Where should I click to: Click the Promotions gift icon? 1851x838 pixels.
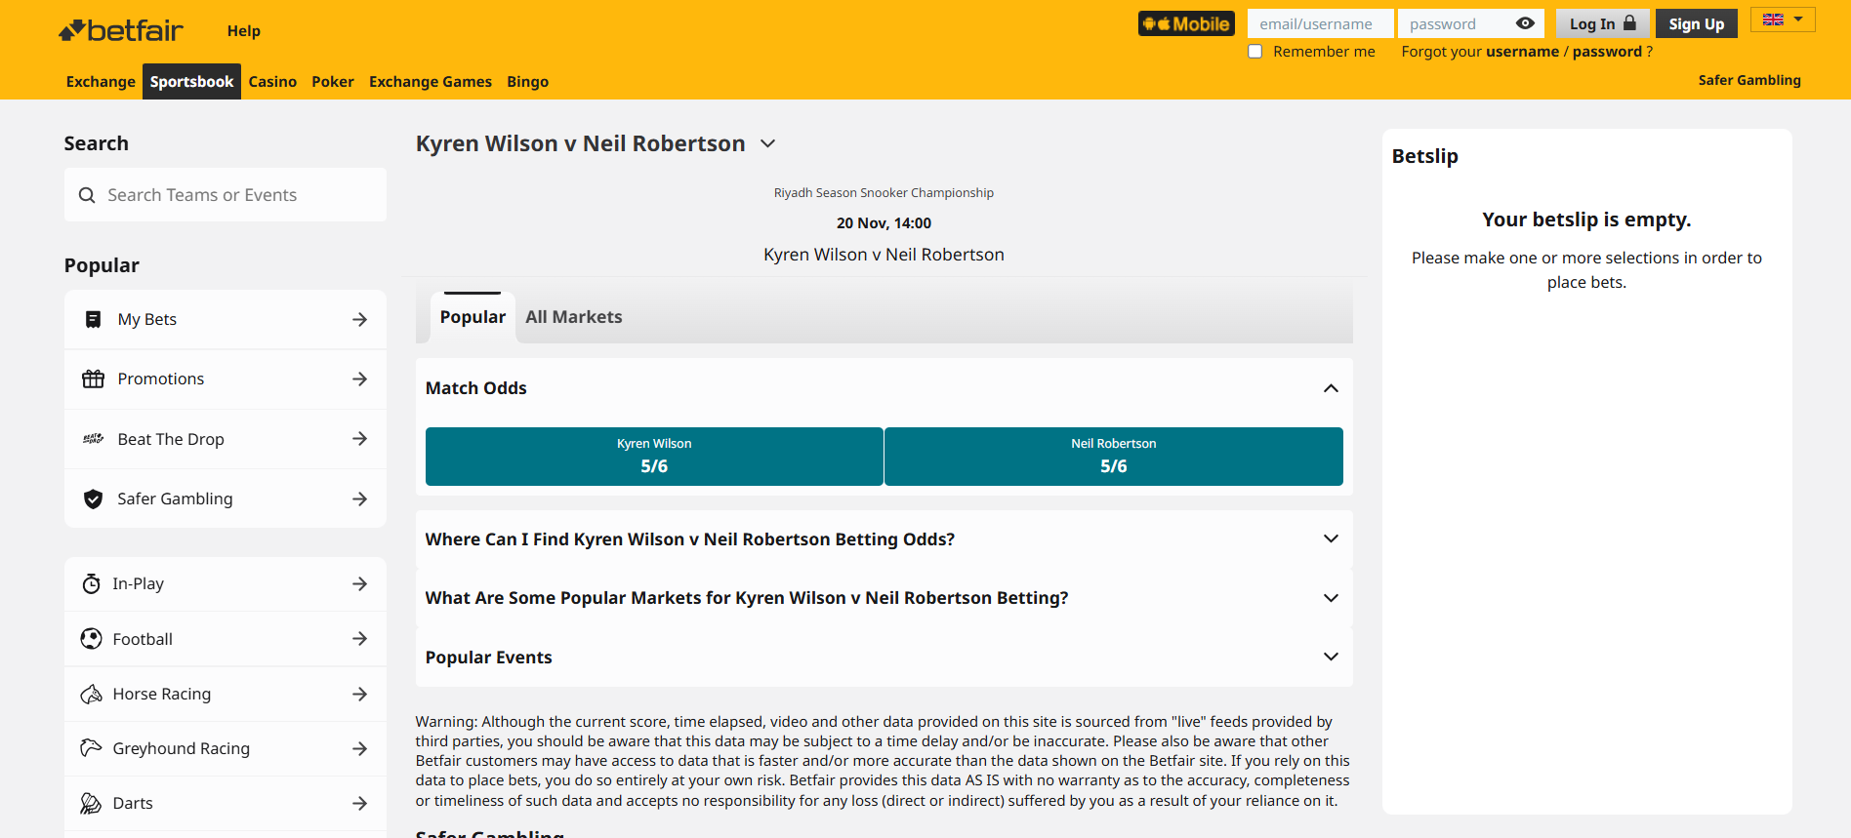click(93, 379)
